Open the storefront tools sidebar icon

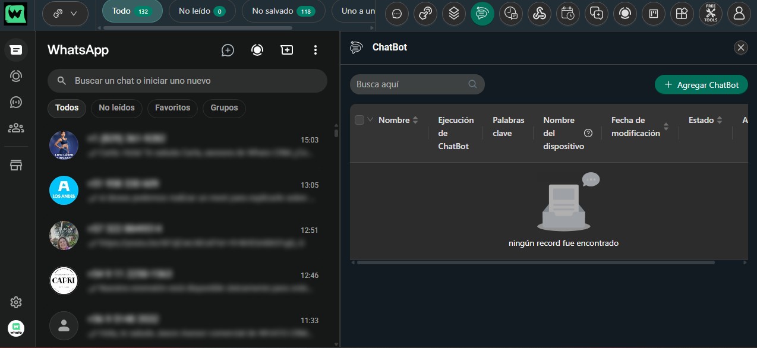click(16, 166)
